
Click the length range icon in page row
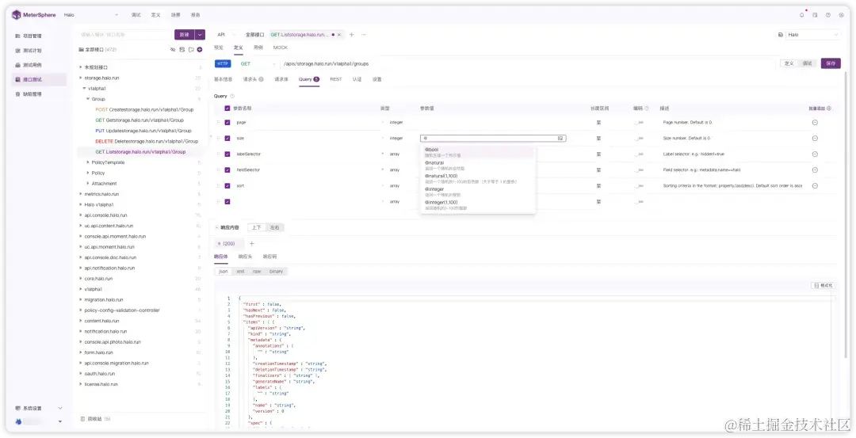[599, 122]
